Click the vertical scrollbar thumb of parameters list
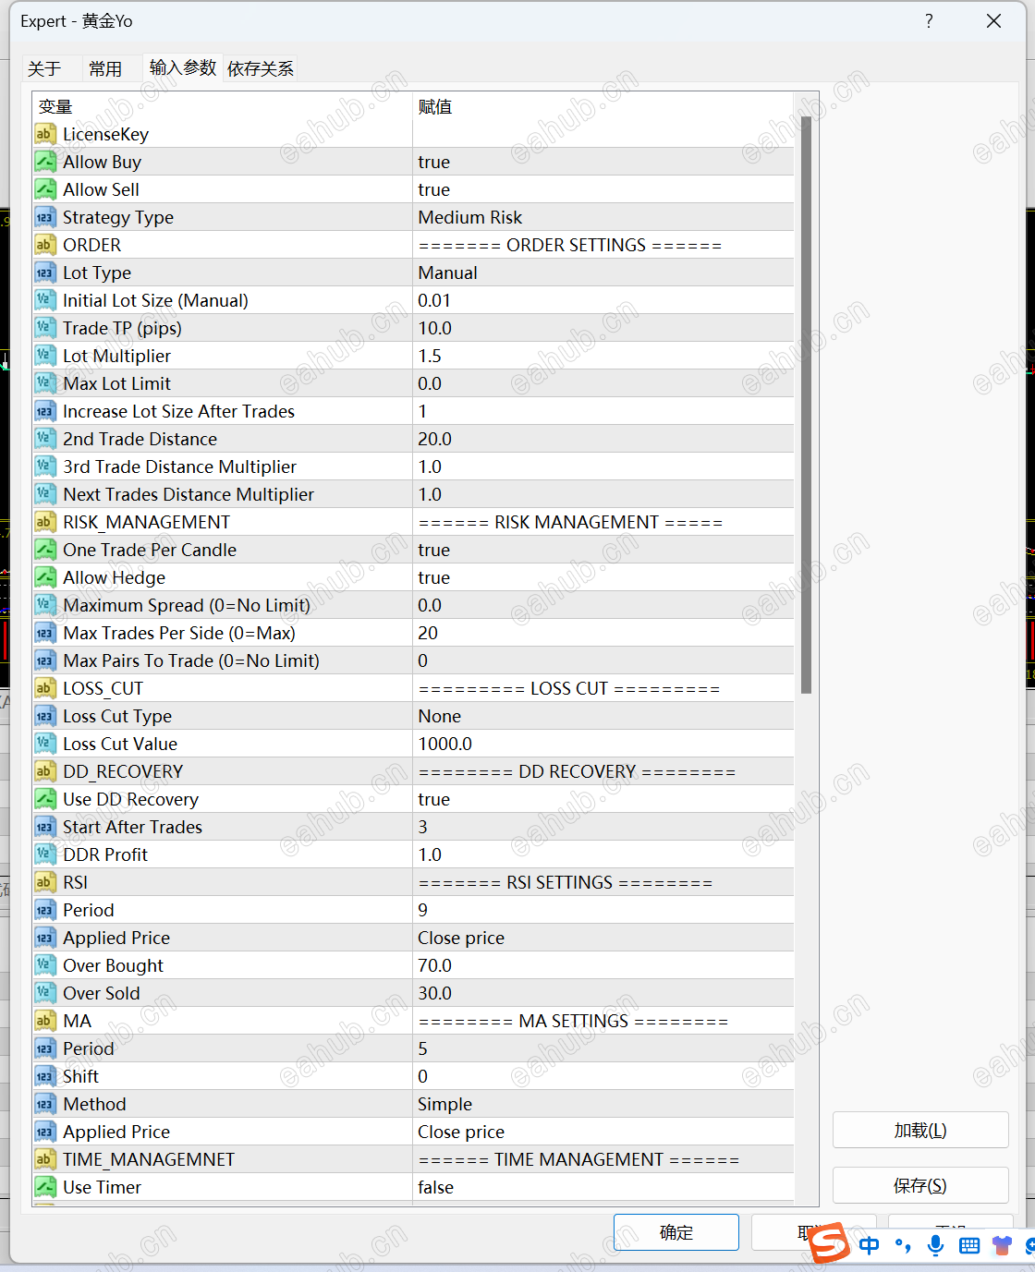Viewport: 1035px width, 1272px height. point(806,405)
